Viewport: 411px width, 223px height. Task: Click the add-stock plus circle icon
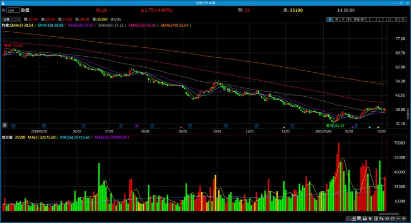[4, 10]
